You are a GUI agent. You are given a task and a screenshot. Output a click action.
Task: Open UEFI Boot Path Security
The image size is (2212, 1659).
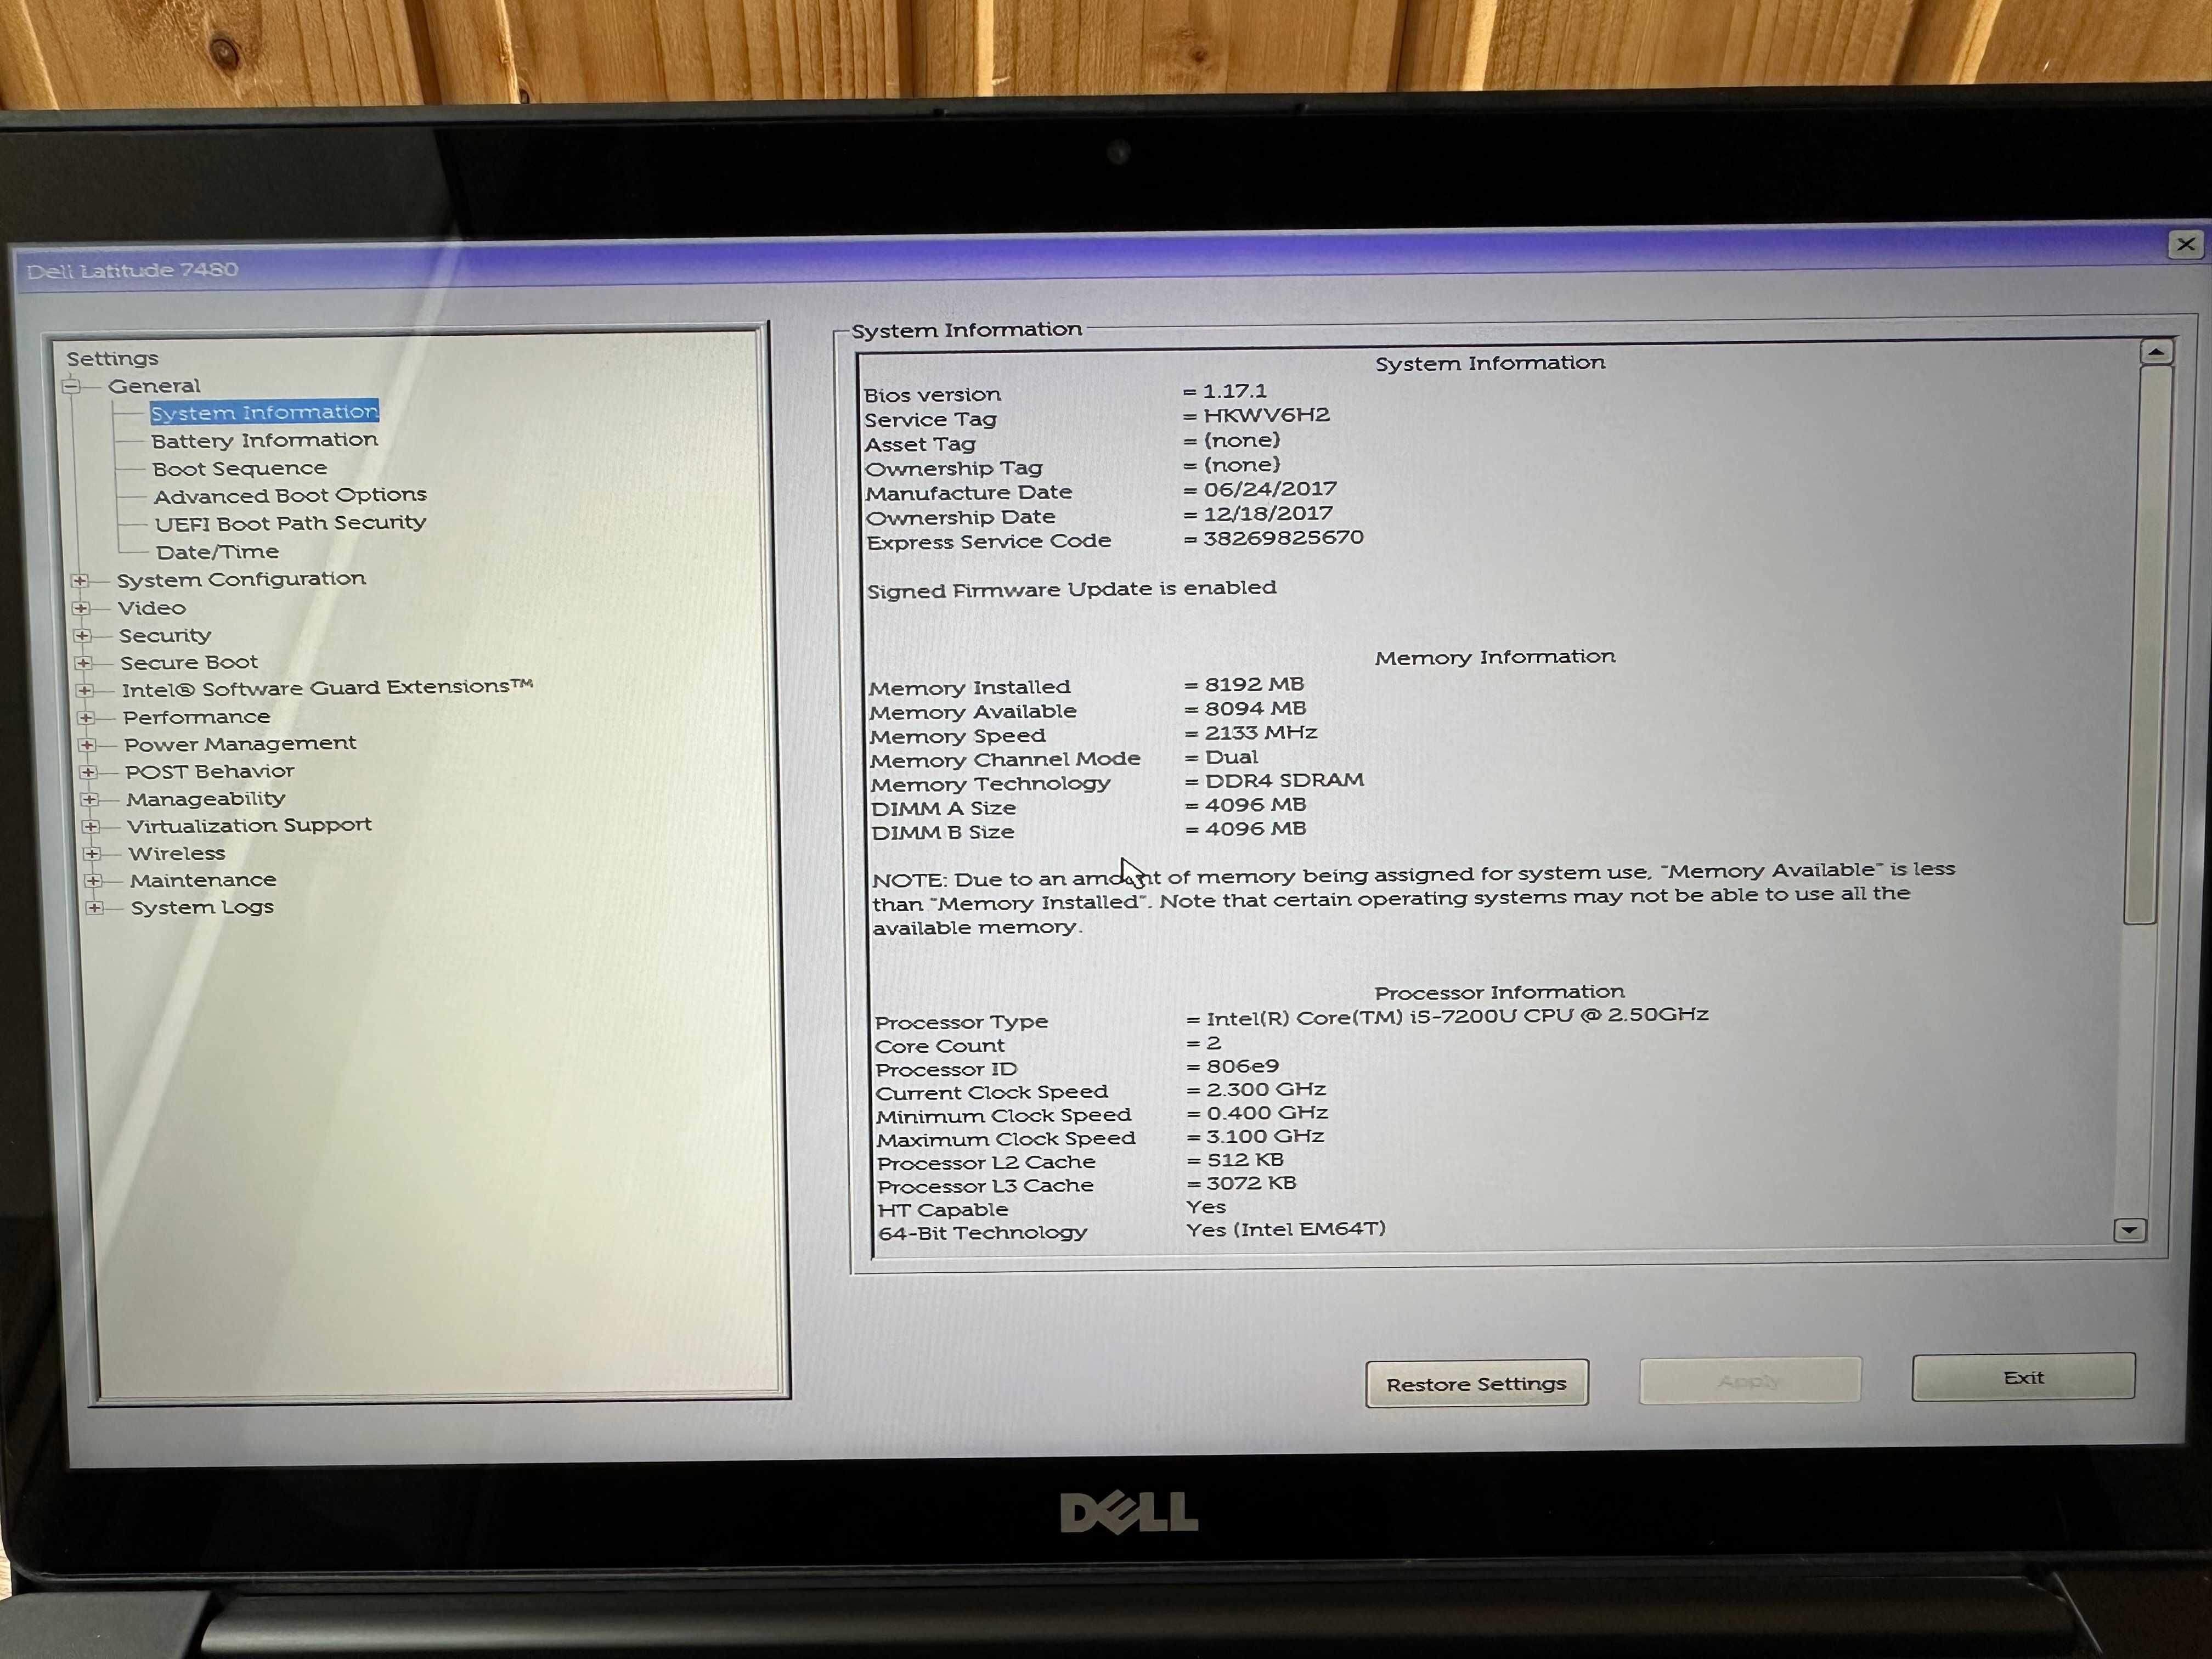coord(290,523)
